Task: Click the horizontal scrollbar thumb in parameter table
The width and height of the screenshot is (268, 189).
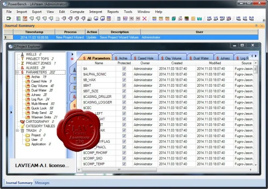Action: 119,170
